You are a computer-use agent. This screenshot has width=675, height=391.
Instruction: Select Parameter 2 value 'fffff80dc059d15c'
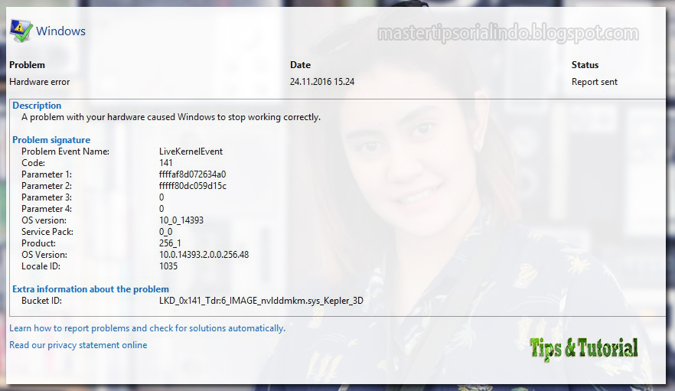click(193, 186)
